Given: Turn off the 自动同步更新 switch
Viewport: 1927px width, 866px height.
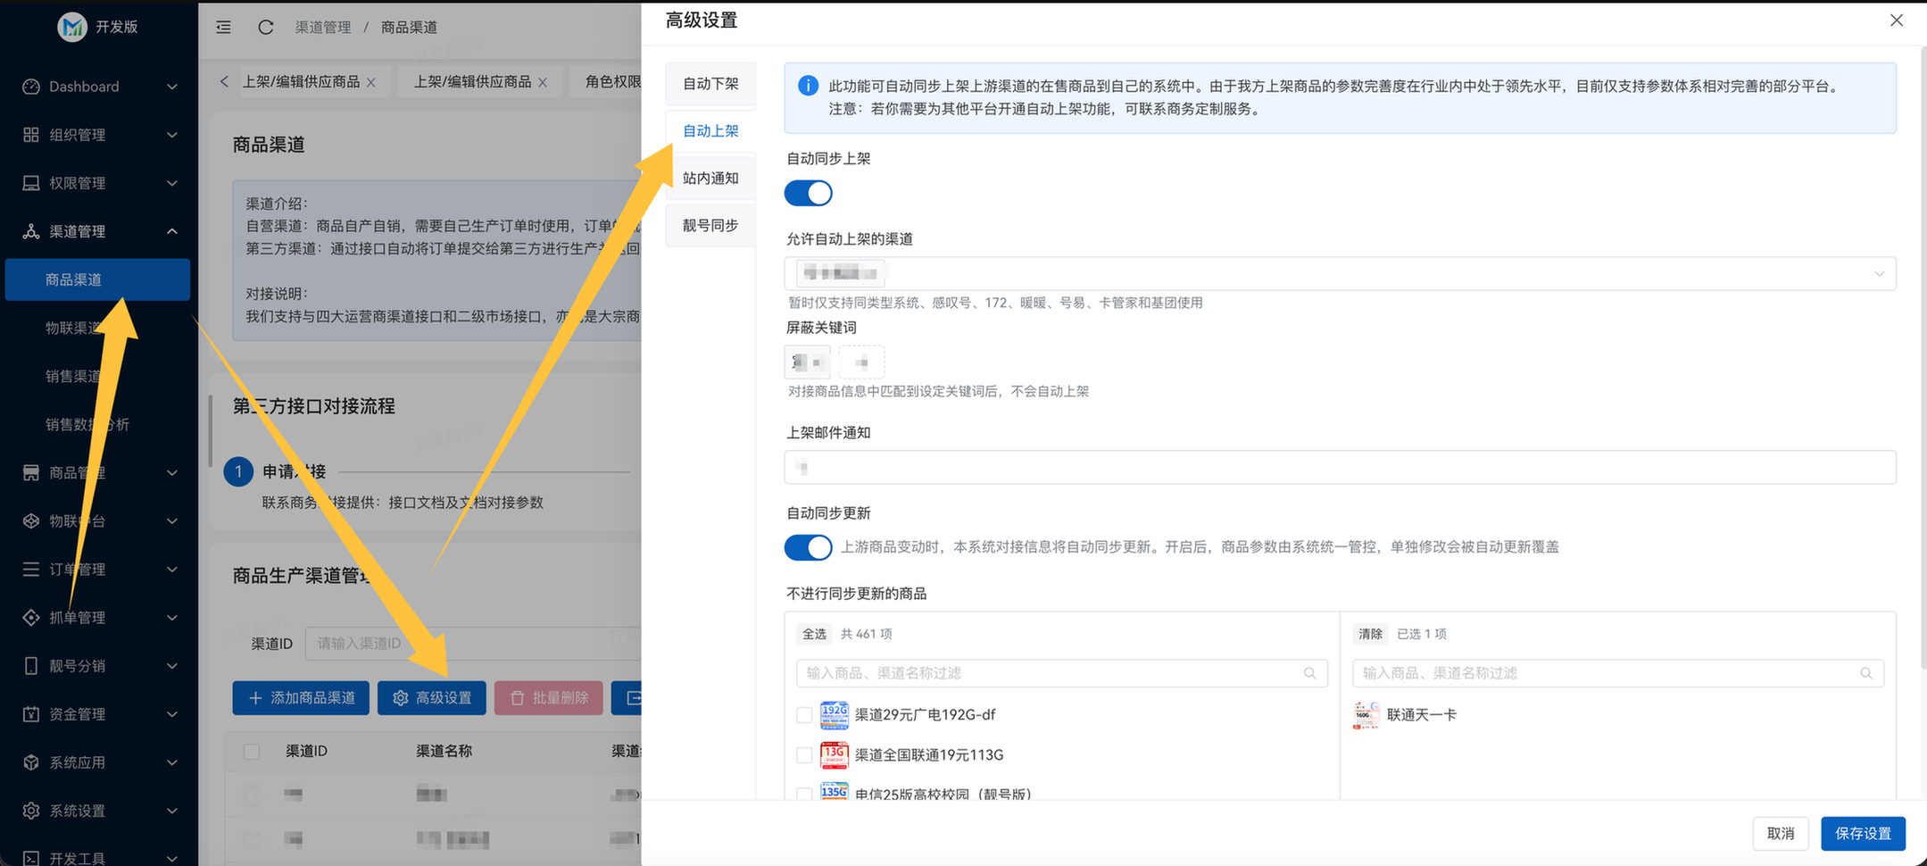Looking at the screenshot, I should (x=808, y=547).
